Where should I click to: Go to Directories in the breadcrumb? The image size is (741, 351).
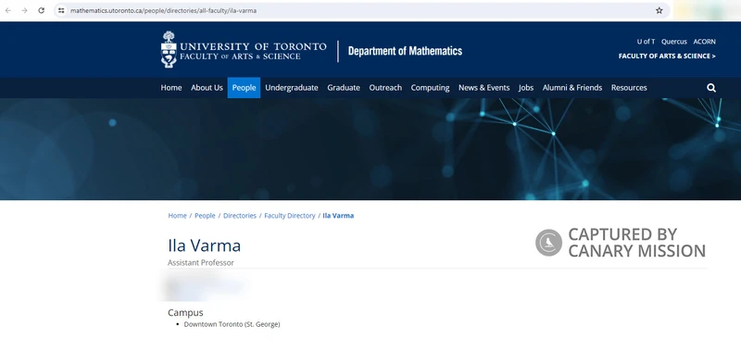tap(240, 216)
